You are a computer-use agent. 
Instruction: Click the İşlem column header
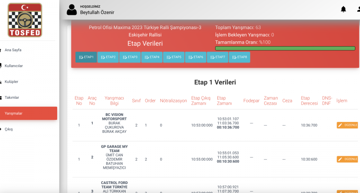[342, 101]
